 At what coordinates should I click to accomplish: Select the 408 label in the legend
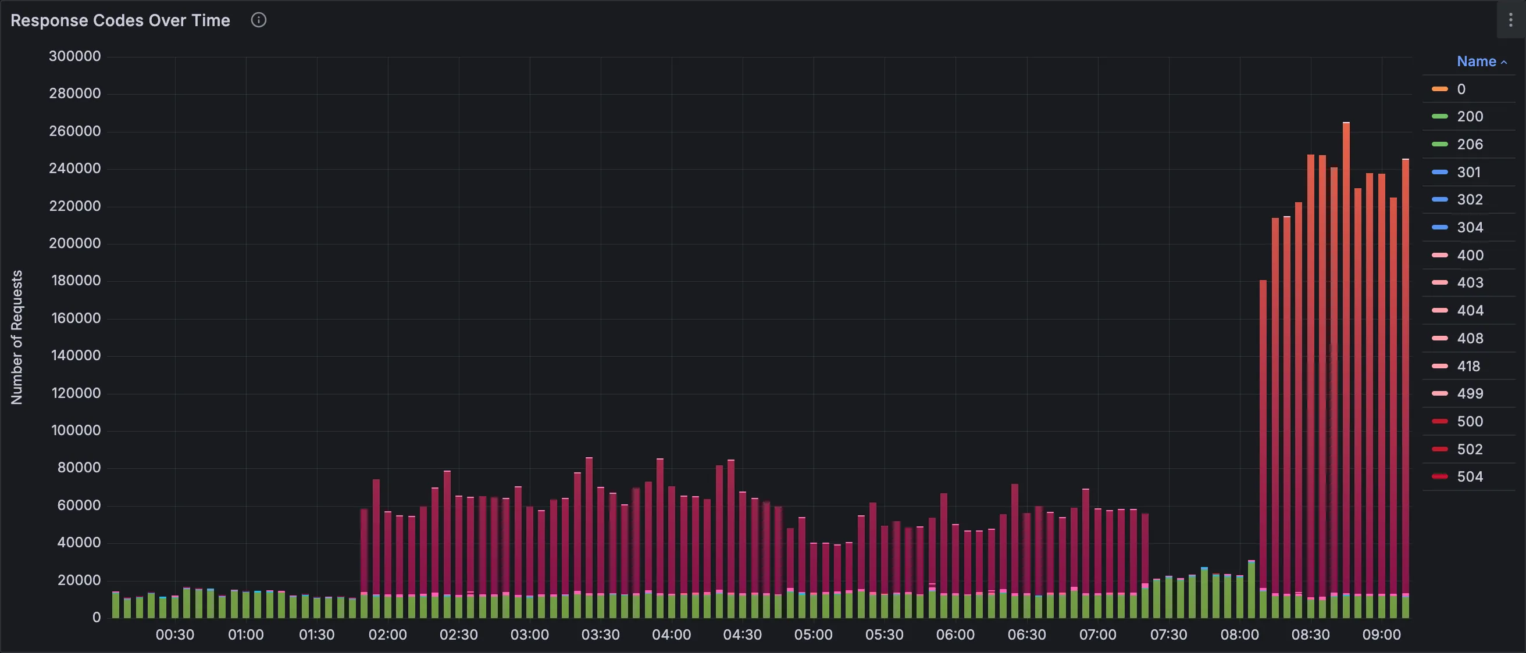pyautogui.click(x=1470, y=338)
